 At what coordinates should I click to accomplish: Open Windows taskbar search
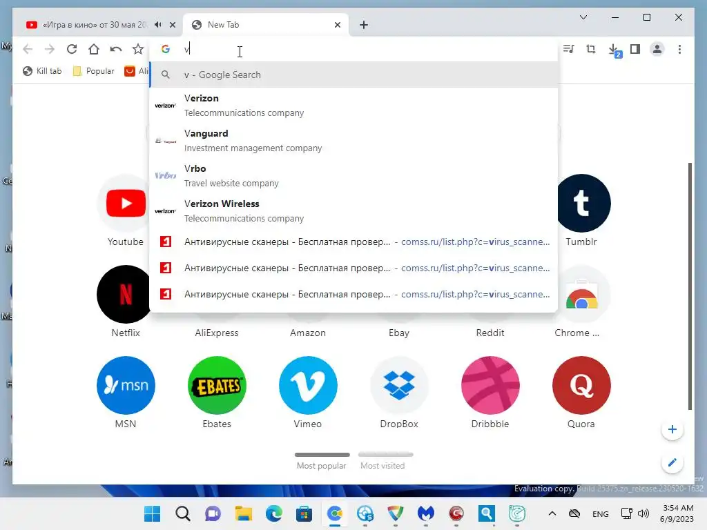coord(182,513)
